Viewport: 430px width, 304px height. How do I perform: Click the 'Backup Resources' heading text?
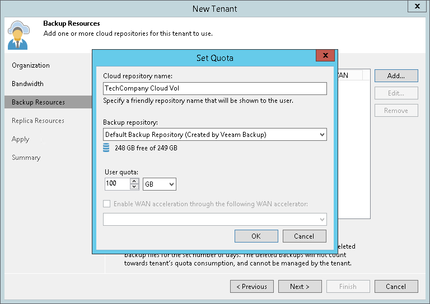pyautogui.click(x=72, y=23)
